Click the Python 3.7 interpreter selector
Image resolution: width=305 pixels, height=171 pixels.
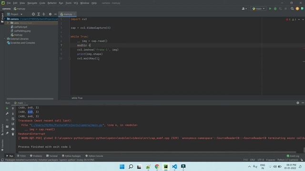tap(288, 160)
